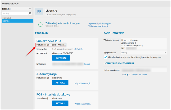171x110 pixels.
Task: Open Więcej informacji for Automatyzacja
Action: click(83, 83)
